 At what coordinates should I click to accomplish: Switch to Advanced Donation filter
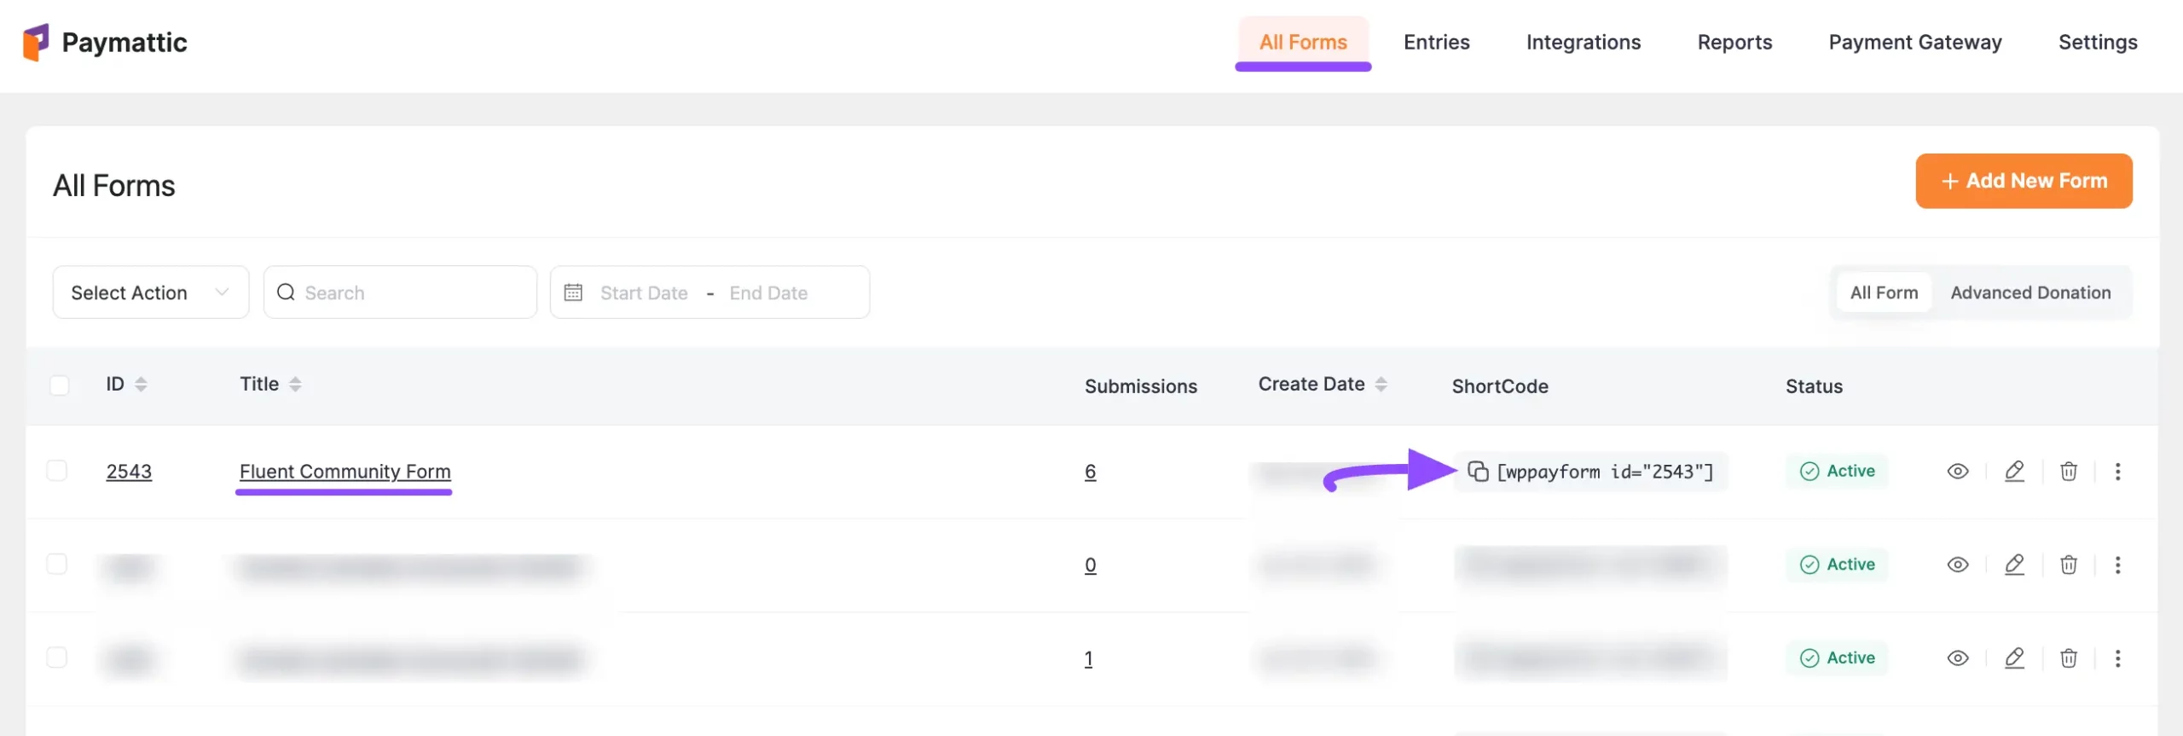coord(2030,293)
